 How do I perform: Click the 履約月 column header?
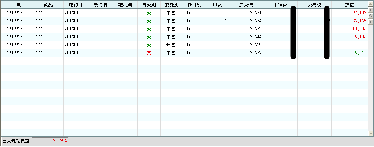76,5
